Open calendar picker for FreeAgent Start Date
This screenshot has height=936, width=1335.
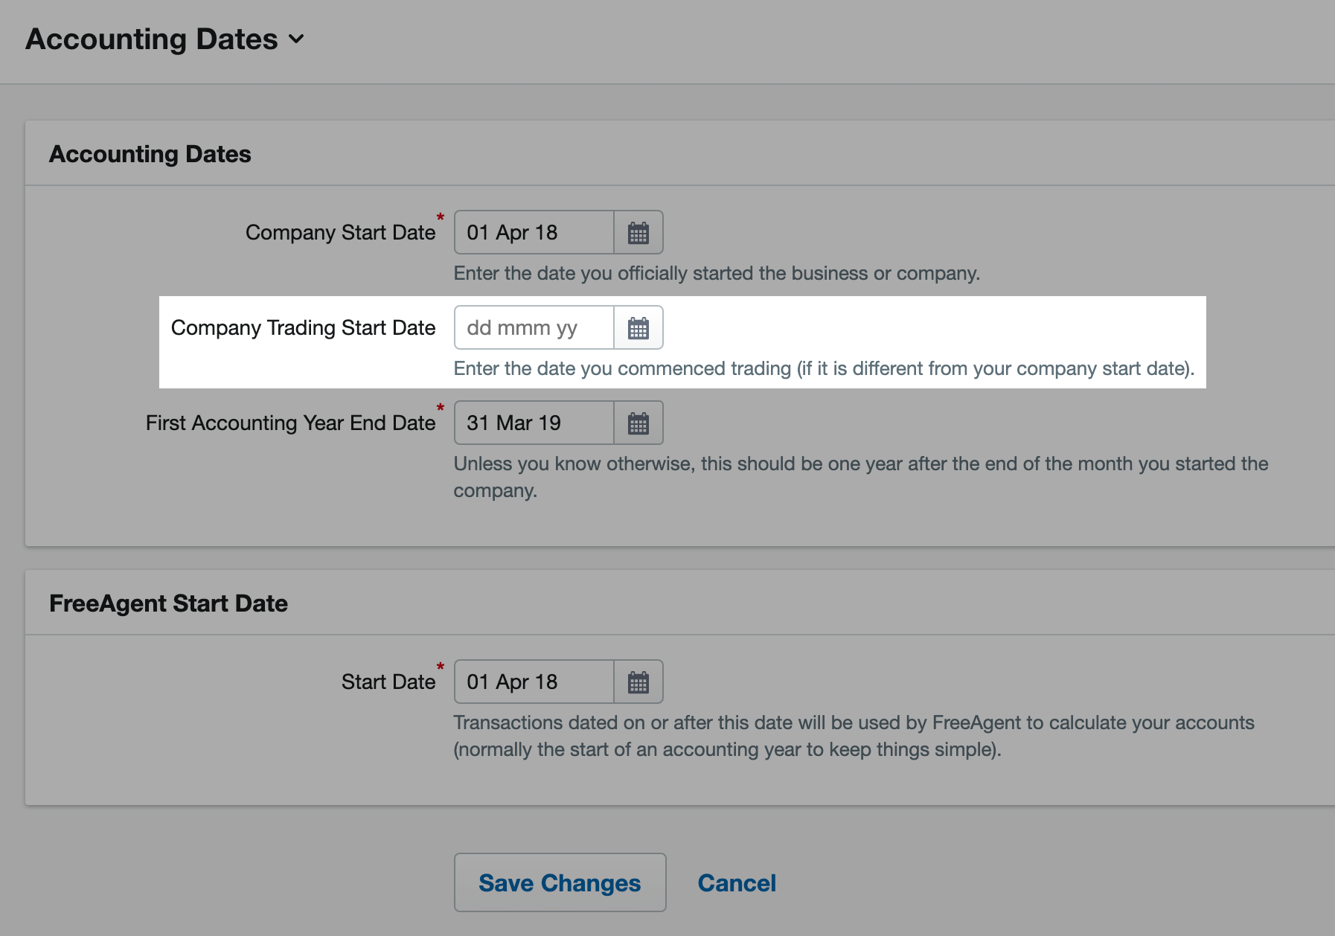(x=638, y=682)
